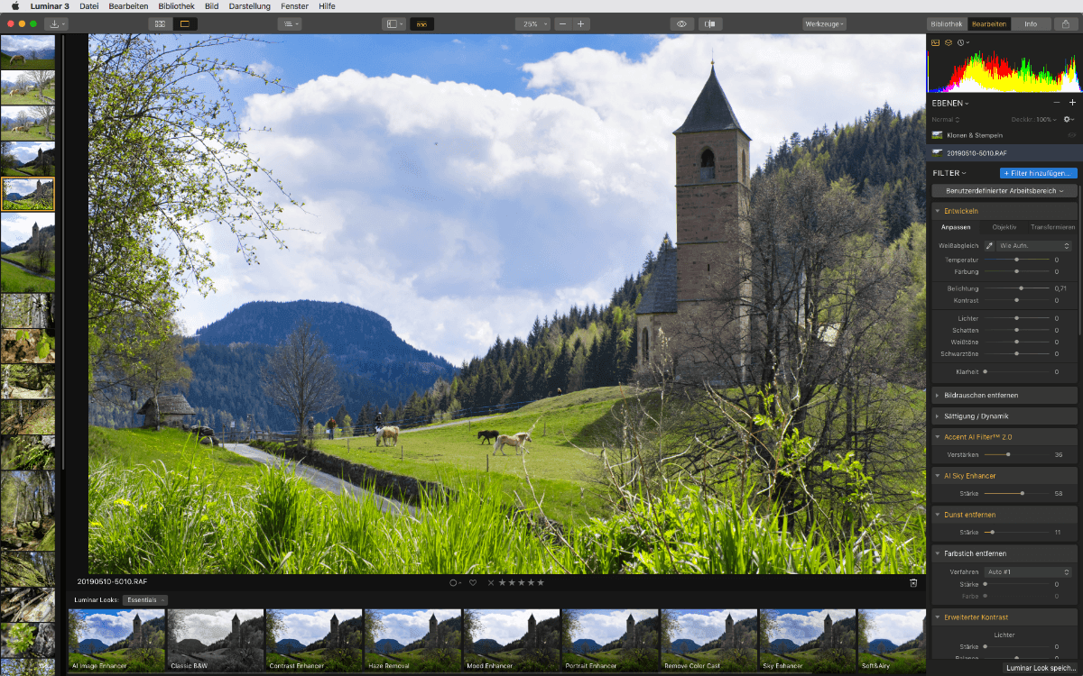Open the zoom percentage dropdown
1083x676 pixels.
(x=532, y=24)
